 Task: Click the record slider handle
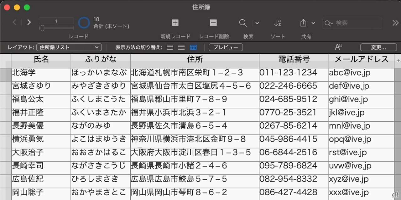[x=42, y=28]
